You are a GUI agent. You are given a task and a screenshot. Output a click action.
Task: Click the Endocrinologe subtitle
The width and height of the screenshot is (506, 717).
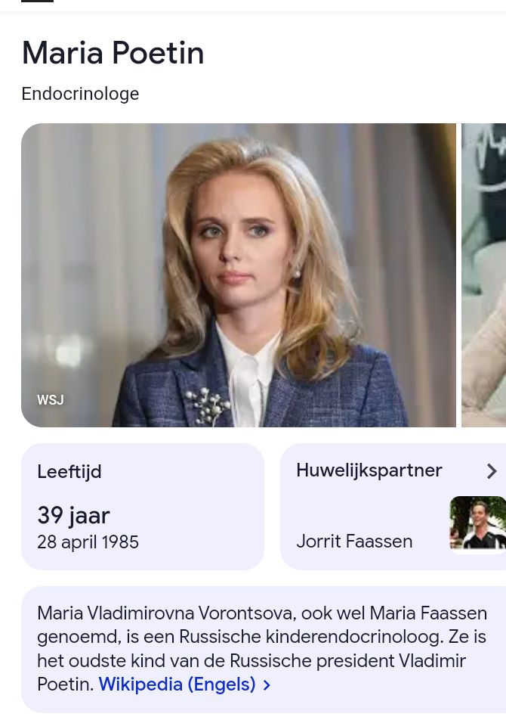point(80,94)
